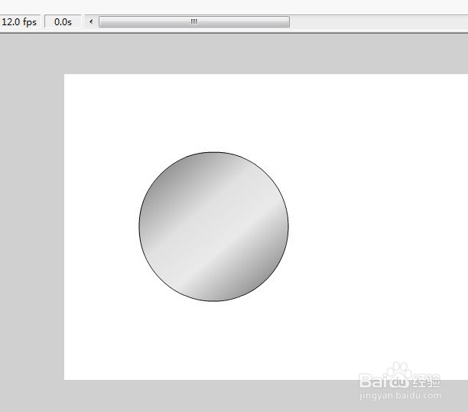This screenshot has height=412, width=468.
Task: Click the 12.0 fps frame rate value
Action: [19, 21]
